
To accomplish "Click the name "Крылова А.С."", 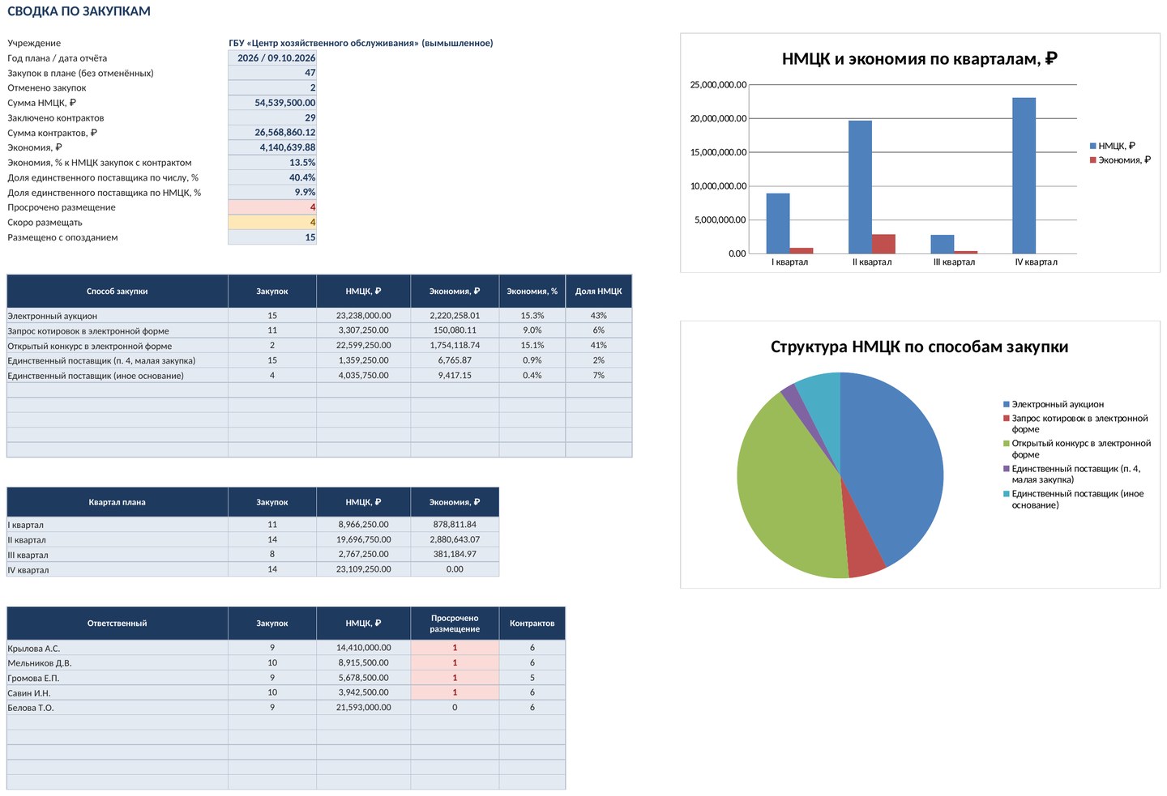I will click(x=34, y=649).
